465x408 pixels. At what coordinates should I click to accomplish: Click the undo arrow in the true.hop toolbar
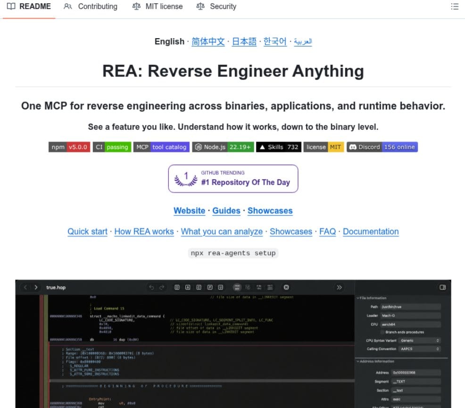151,287
